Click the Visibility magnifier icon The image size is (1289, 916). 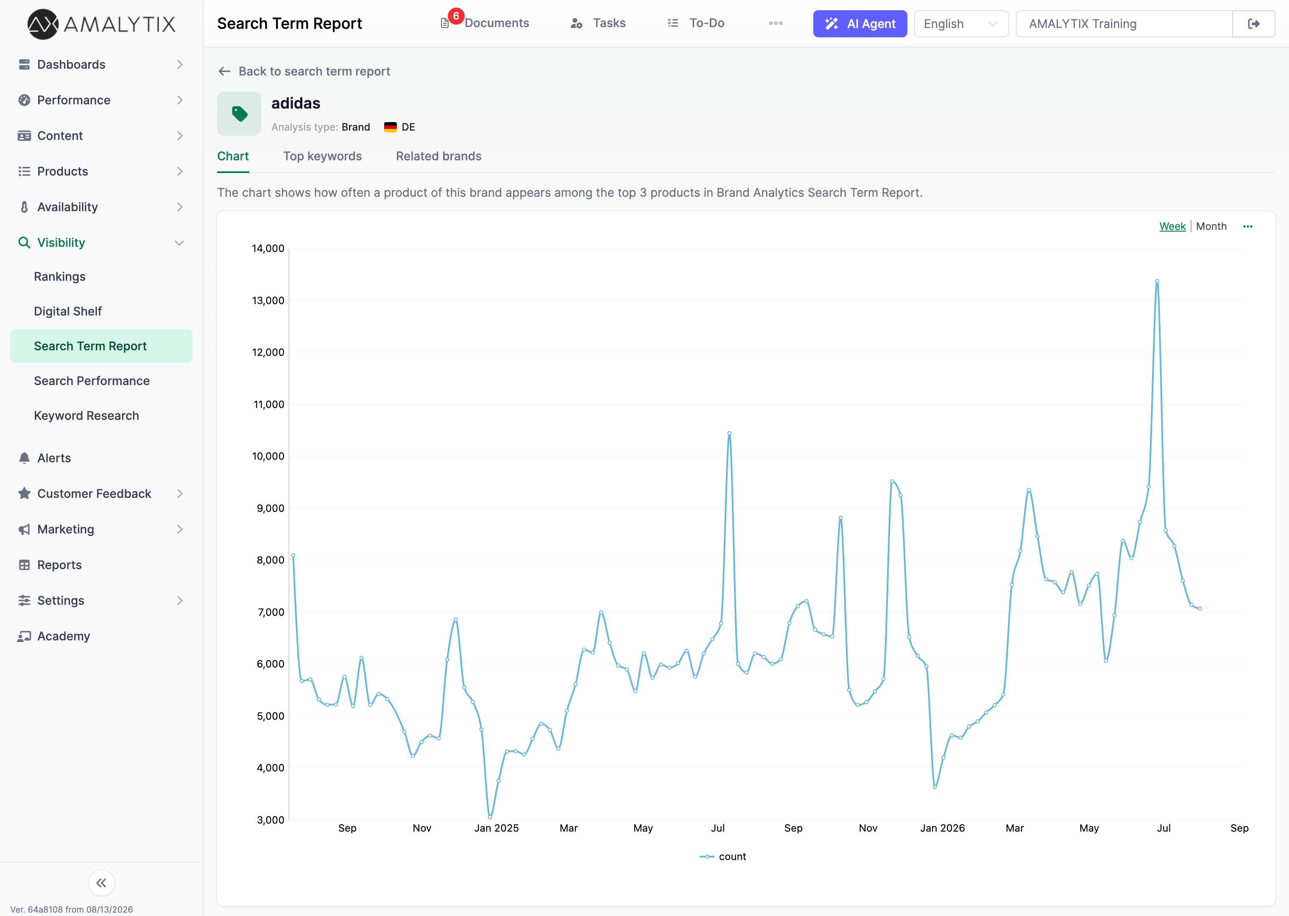click(x=24, y=243)
